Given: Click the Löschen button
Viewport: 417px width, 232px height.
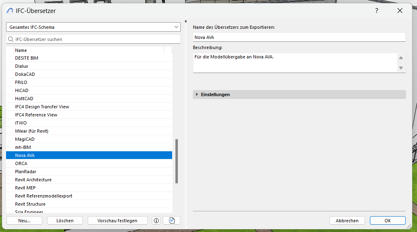Looking at the screenshot, I should [x=65, y=221].
